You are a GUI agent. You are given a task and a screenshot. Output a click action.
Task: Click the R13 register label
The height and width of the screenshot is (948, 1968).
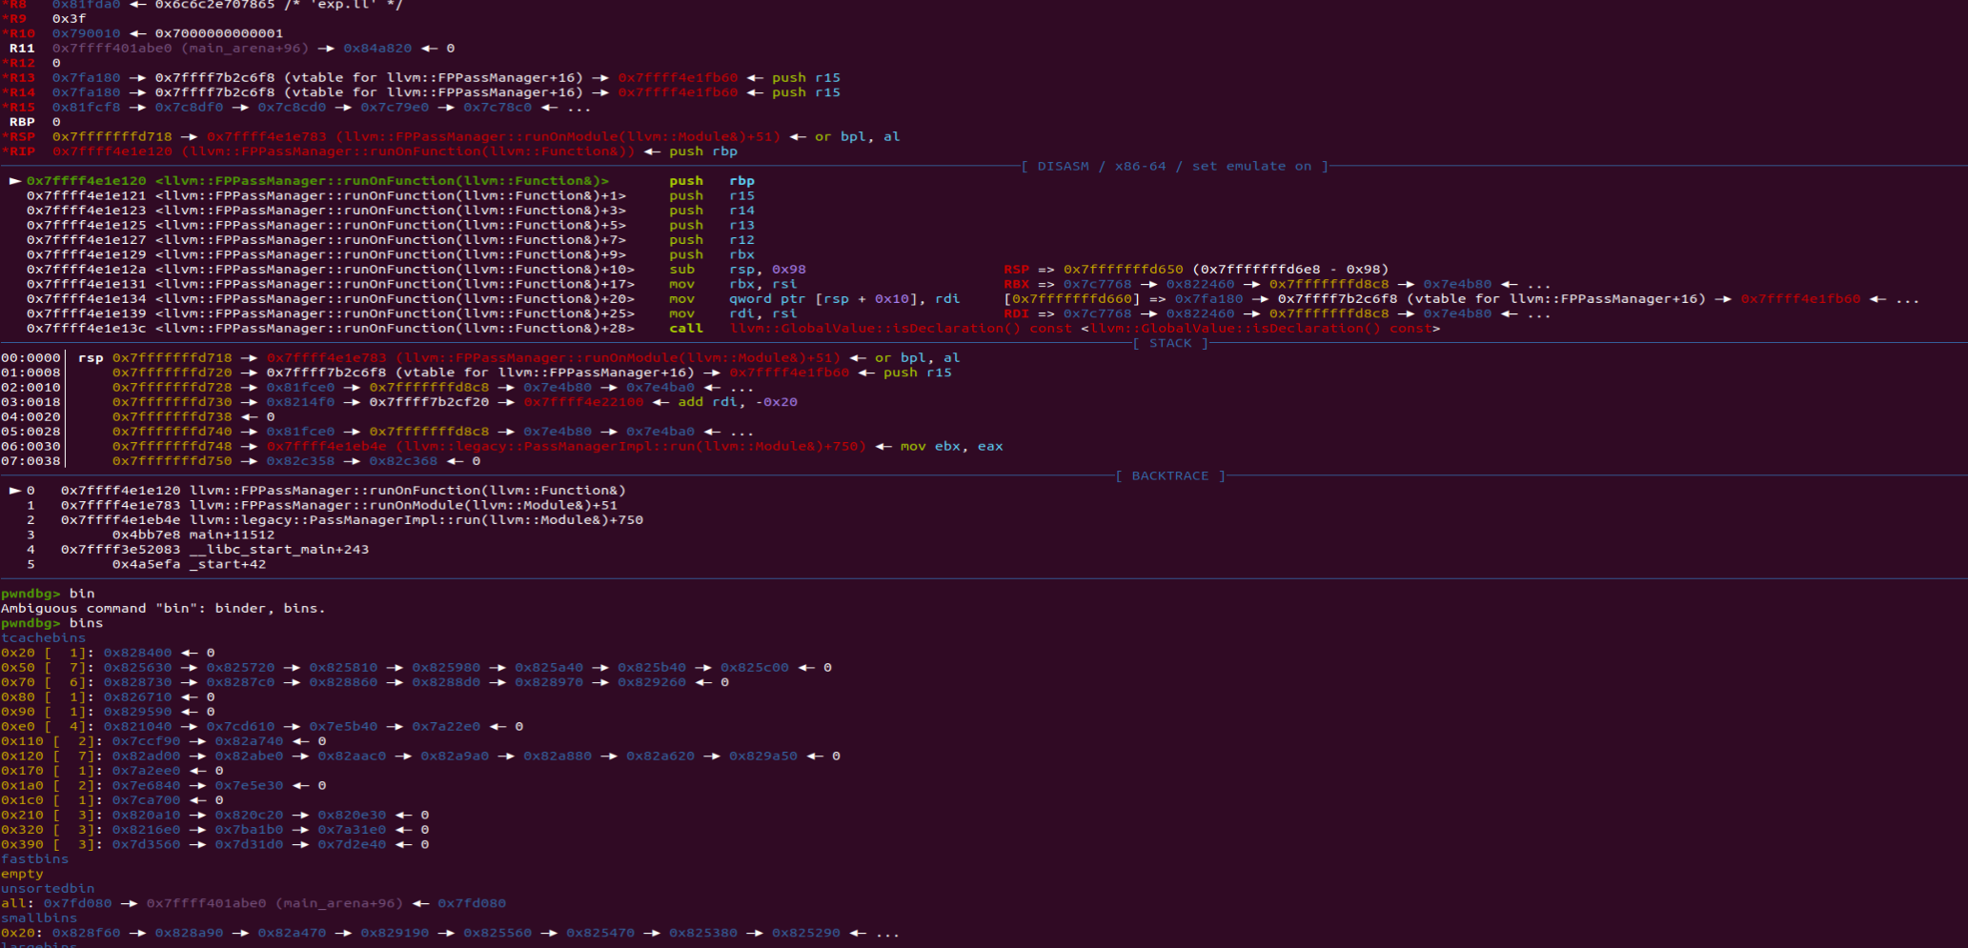tap(19, 77)
